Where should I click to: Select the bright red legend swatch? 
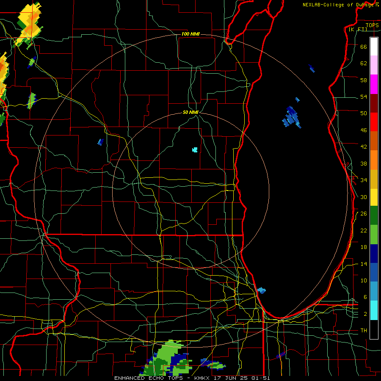pyautogui.click(x=374, y=122)
